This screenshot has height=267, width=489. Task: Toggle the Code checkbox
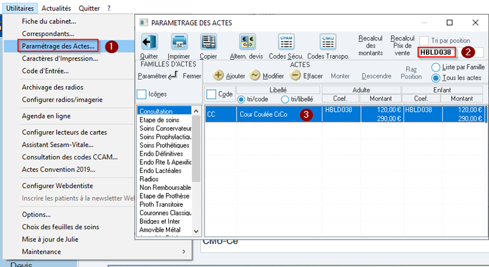(x=211, y=94)
